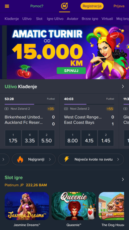Screen dimensions: 129x230
Task: Expand the +35 more markets badge
Action: pyautogui.click(x=51, y=109)
